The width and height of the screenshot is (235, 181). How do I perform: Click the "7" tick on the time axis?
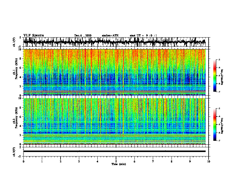tap(153, 161)
